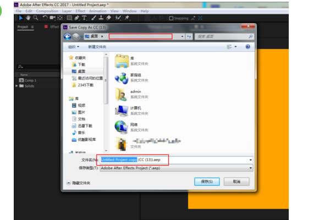Open the change view options dropdown arrow

click(235, 47)
